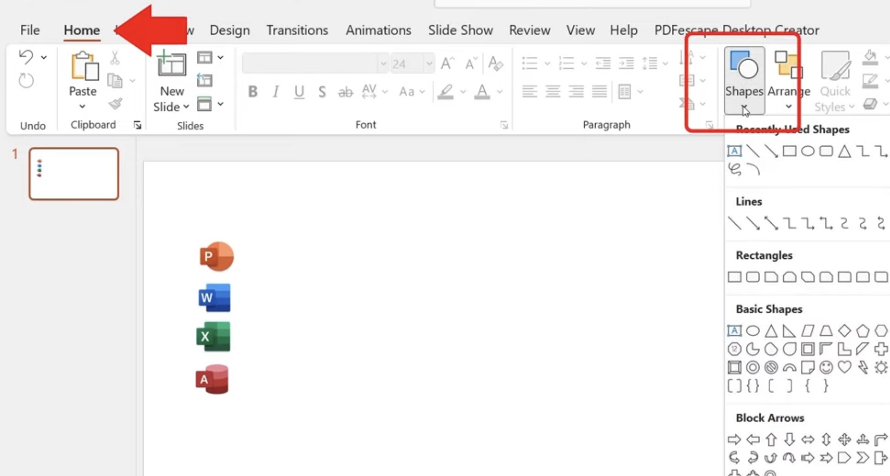The height and width of the screenshot is (476, 890).
Task: Select the Word logo on slide
Action: pyautogui.click(x=214, y=297)
